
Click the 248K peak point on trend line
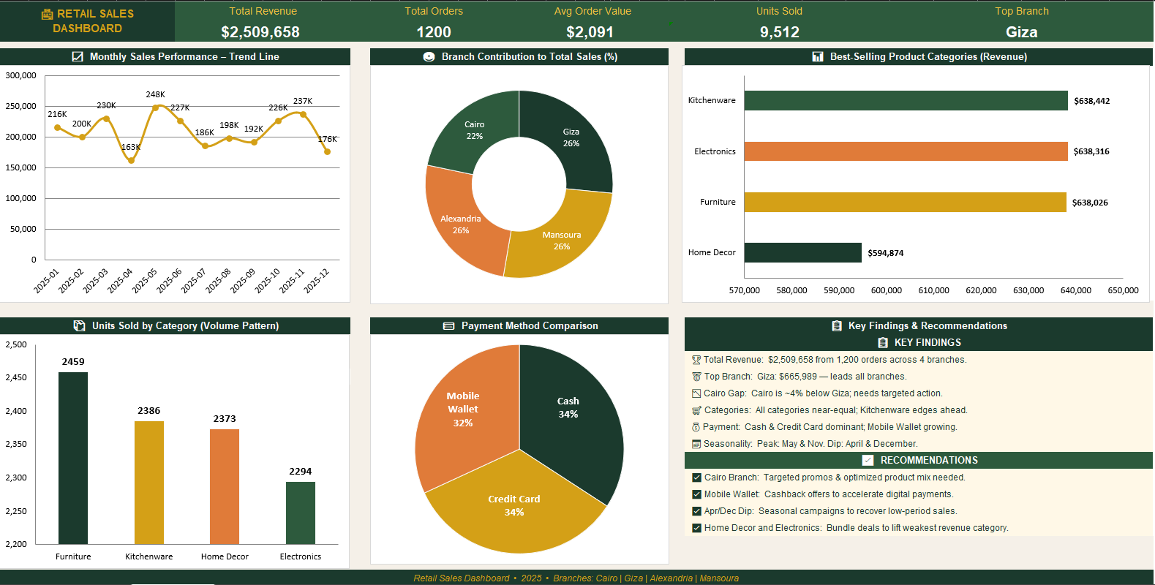[155, 107]
